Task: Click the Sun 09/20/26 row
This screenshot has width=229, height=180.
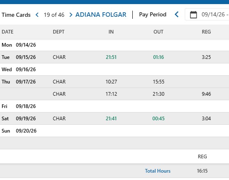Action: (115, 130)
